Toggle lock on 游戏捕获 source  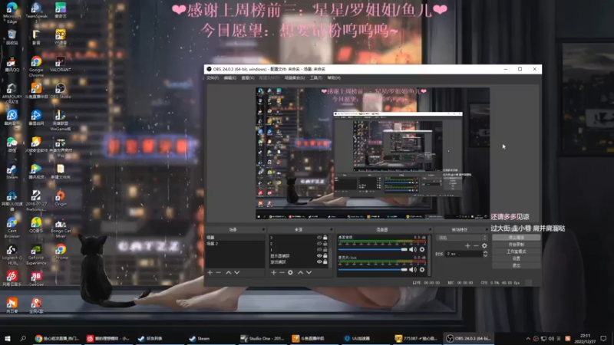[325, 261]
